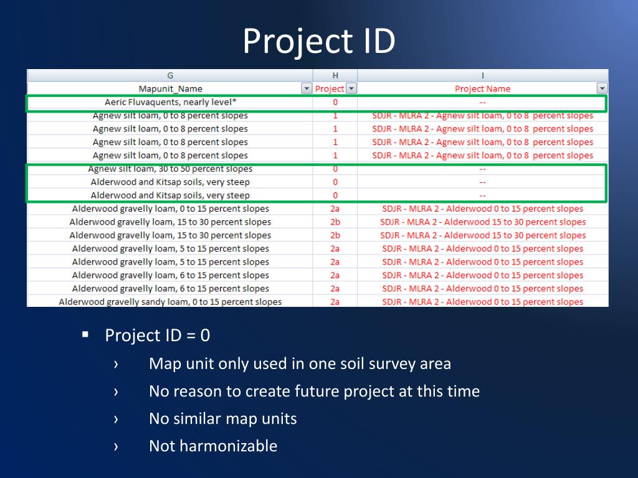Viewport: 638px width, 478px height.
Task: Select '--' Project Name in Agnew 30 to 50 row
Action: point(483,169)
